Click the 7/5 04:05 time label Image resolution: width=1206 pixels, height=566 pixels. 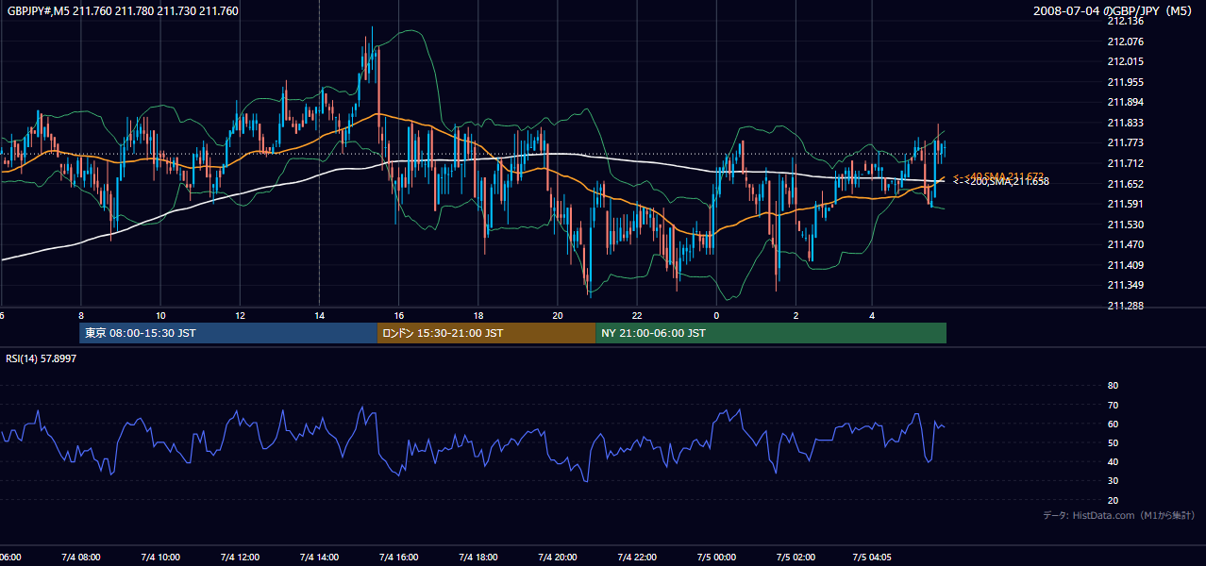pyautogui.click(x=872, y=558)
